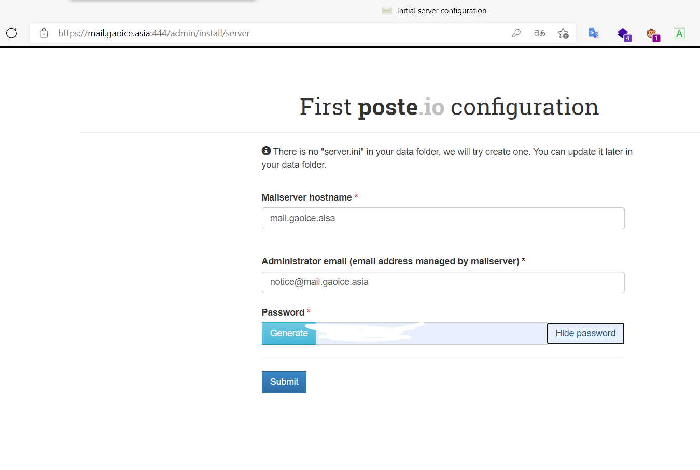This screenshot has width=700, height=470.
Task: Reload the page with the refresh icon
Action: pos(11,33)
